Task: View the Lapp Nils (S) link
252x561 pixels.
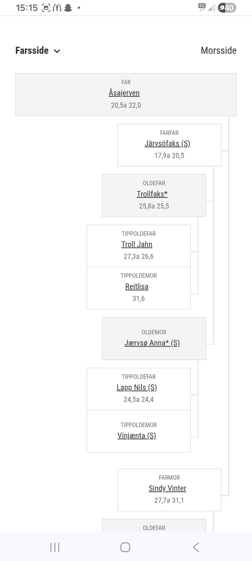Action: tap(137, 387)
